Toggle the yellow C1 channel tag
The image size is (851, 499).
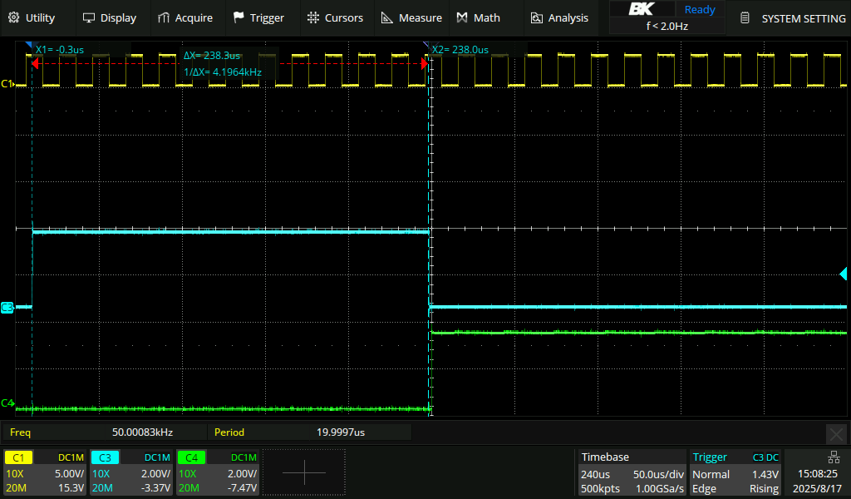tap(18, 457)
